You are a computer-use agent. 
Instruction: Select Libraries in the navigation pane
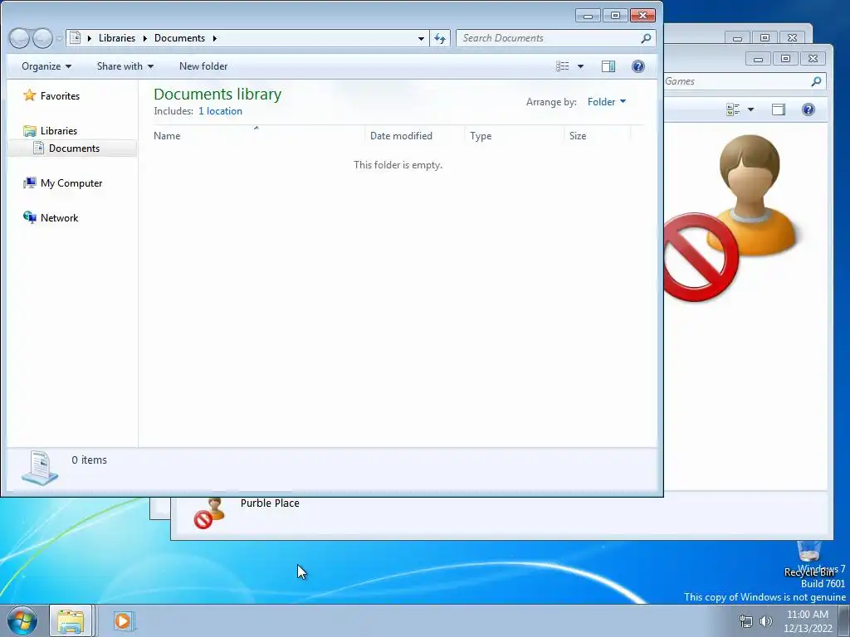[59, 130]
